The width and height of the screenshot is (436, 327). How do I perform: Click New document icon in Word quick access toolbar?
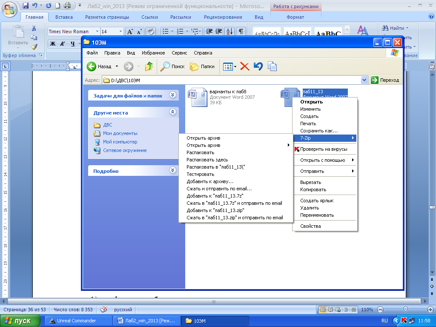pyautogui.click(x=57, y=6)
